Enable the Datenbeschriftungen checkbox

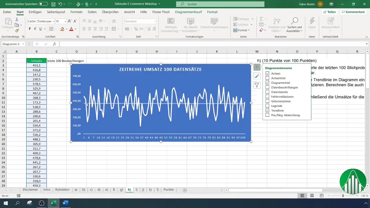coord(267,87)
